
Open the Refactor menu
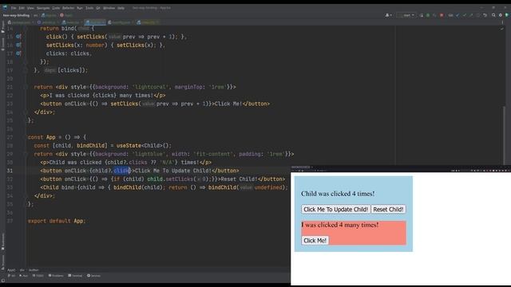coord(68,8)
